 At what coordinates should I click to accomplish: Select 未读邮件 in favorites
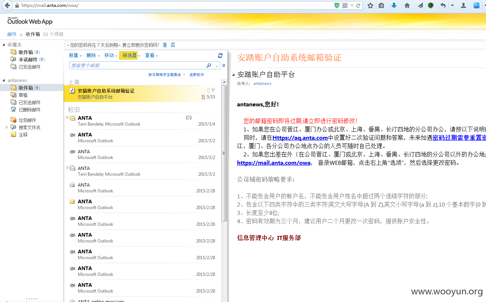click(28, 60)
